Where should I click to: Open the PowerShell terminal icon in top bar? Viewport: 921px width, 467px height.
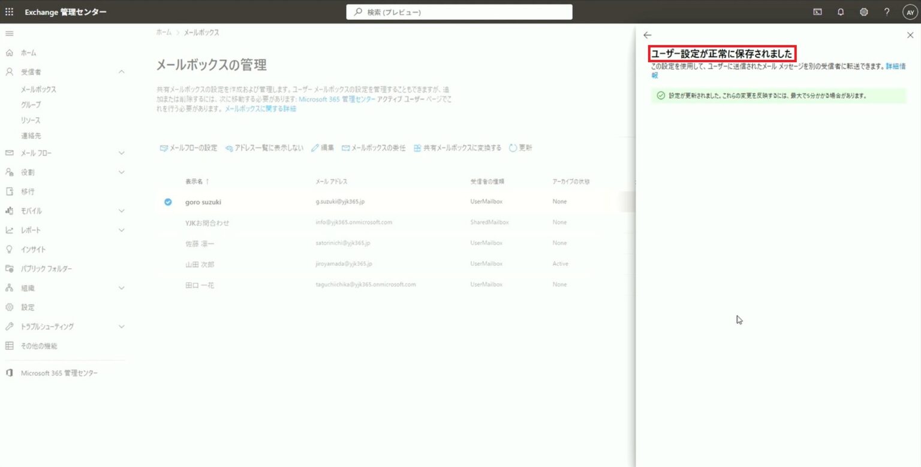[x=817, y=11]
